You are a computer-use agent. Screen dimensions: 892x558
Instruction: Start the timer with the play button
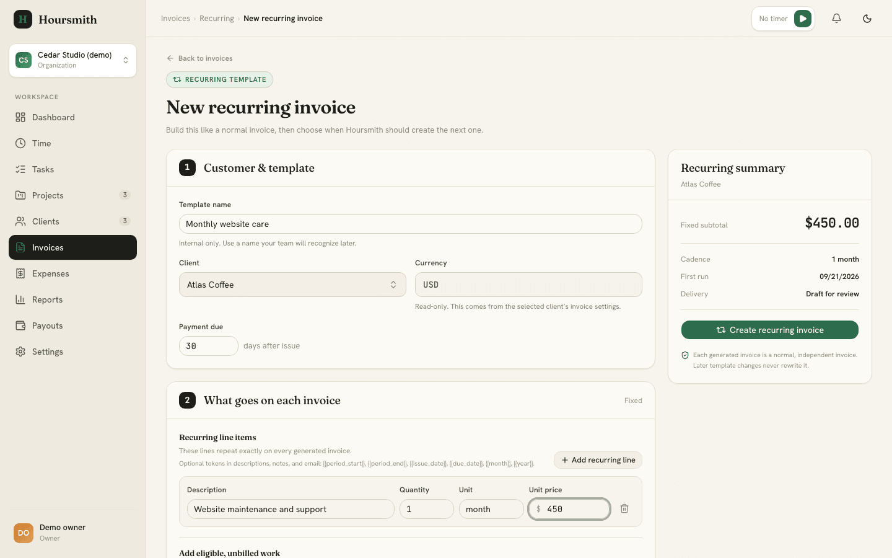(x=803, y=19)
